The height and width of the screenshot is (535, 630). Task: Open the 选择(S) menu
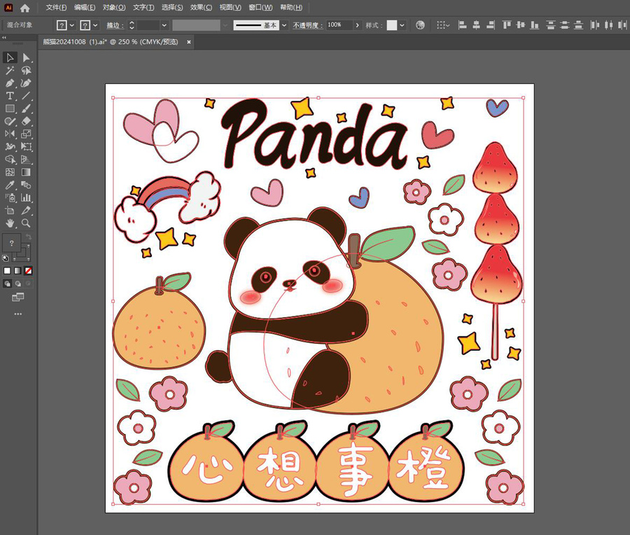click(172, 7)
